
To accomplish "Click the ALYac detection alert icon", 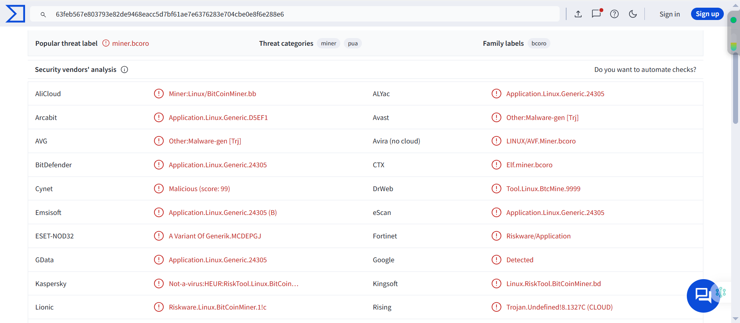I will (x=496, y=93).
